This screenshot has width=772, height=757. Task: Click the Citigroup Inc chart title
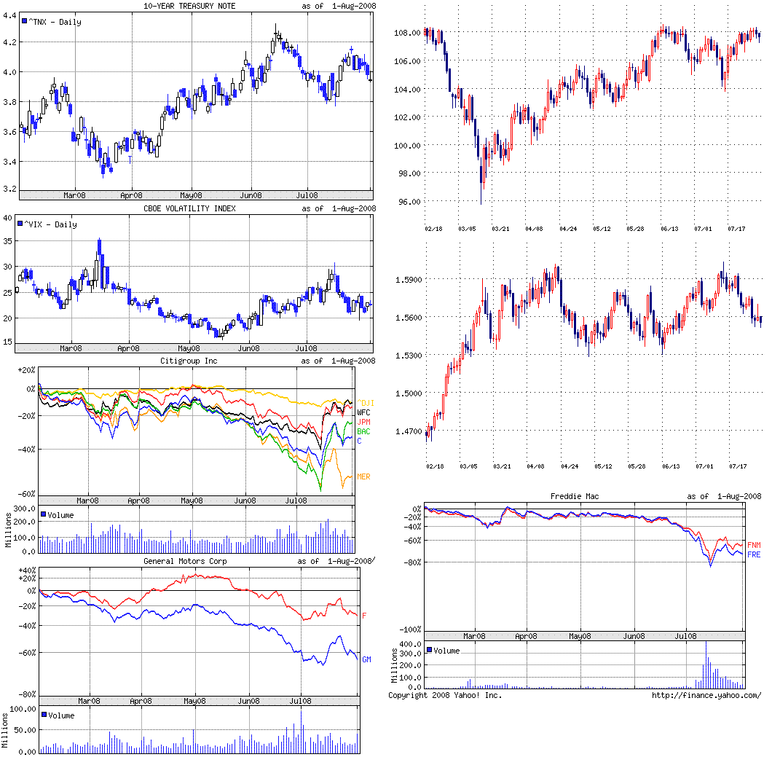188,361
